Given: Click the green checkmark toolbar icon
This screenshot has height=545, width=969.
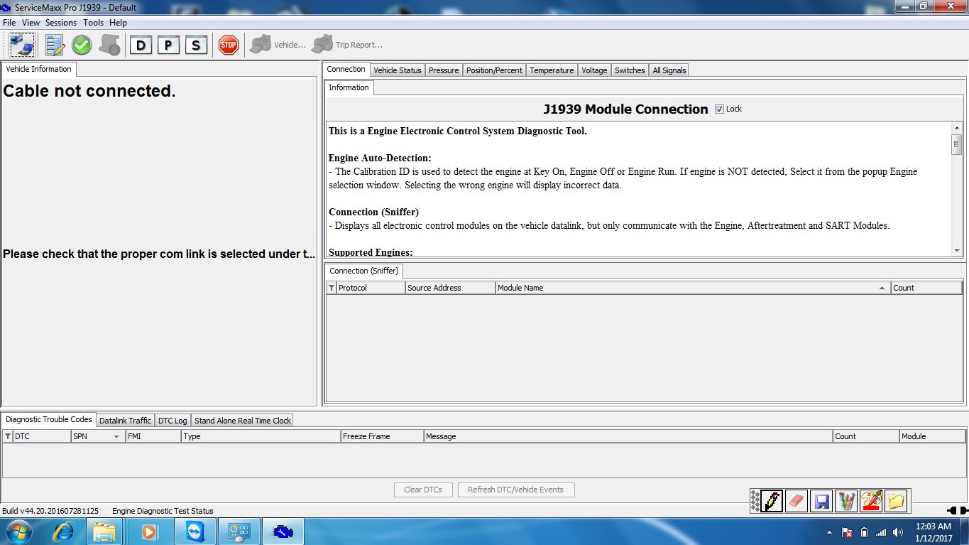Looking at the screenshot, I should (82, 45).
